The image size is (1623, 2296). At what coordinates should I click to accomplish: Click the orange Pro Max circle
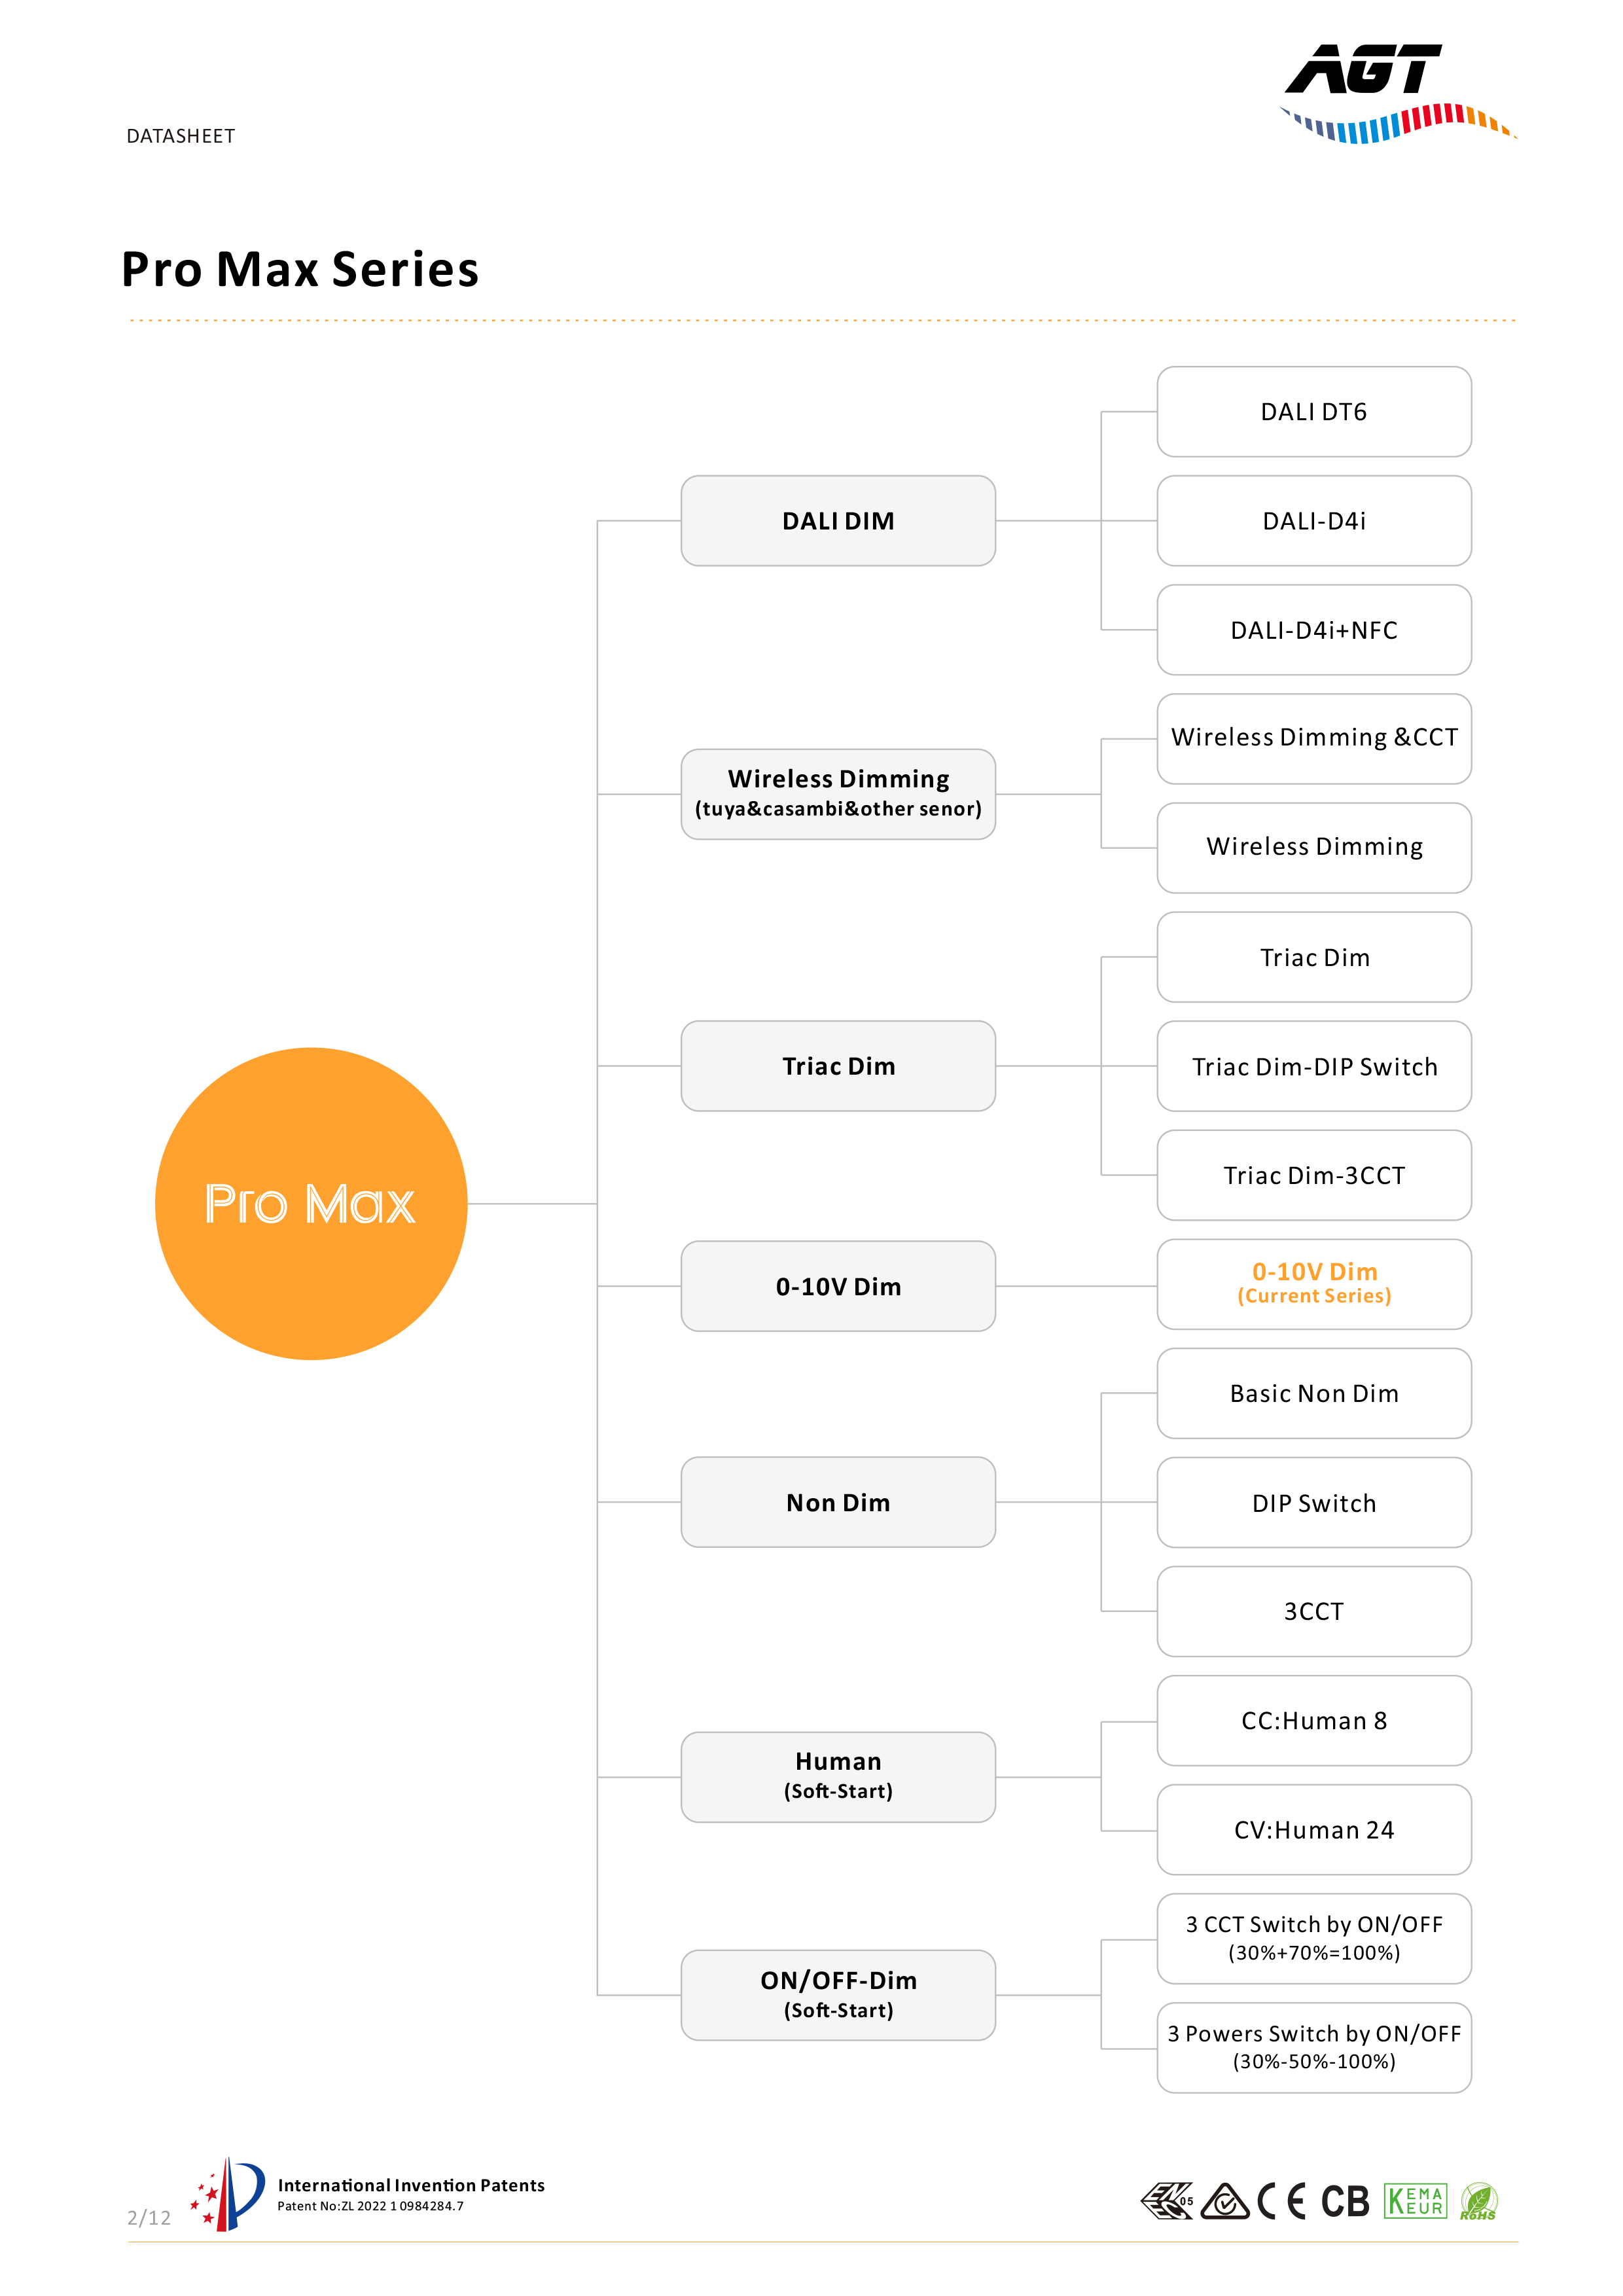(311, 1203)
